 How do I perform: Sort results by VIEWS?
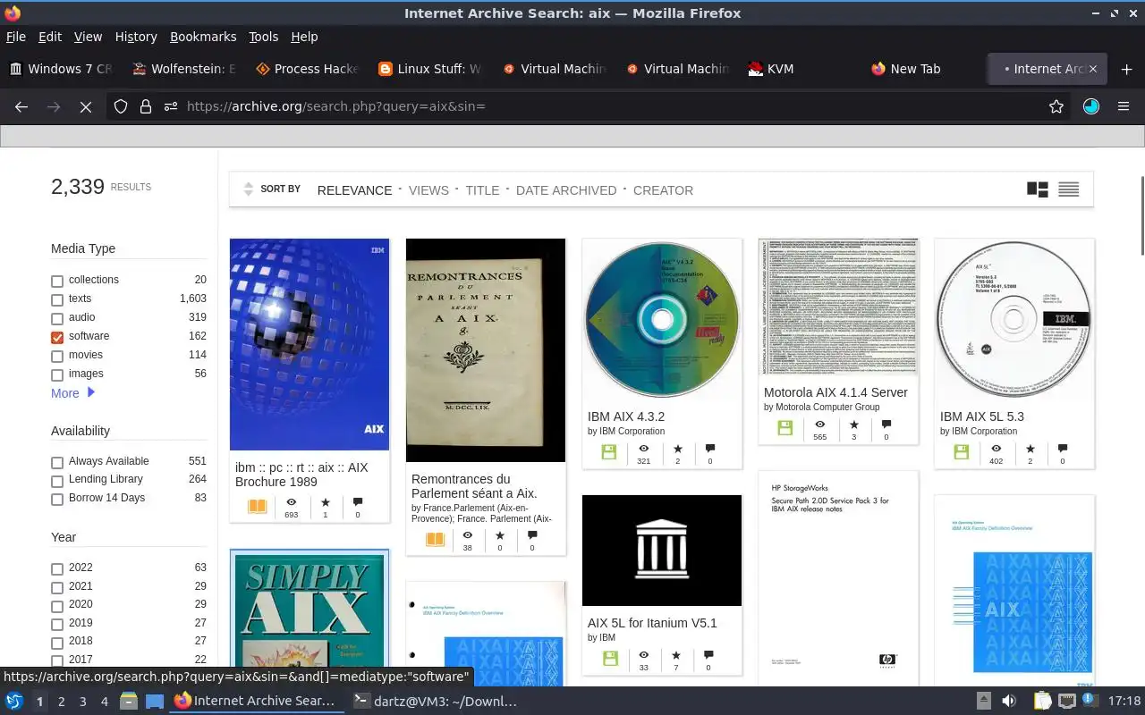pyautogui.click(x=428, y=190)
